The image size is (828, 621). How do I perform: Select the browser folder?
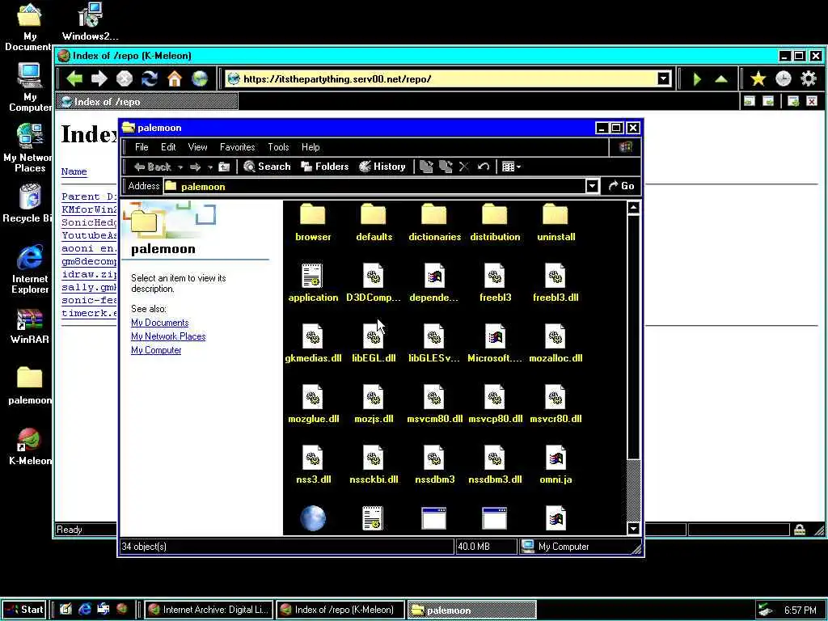(x=313, y=222)
